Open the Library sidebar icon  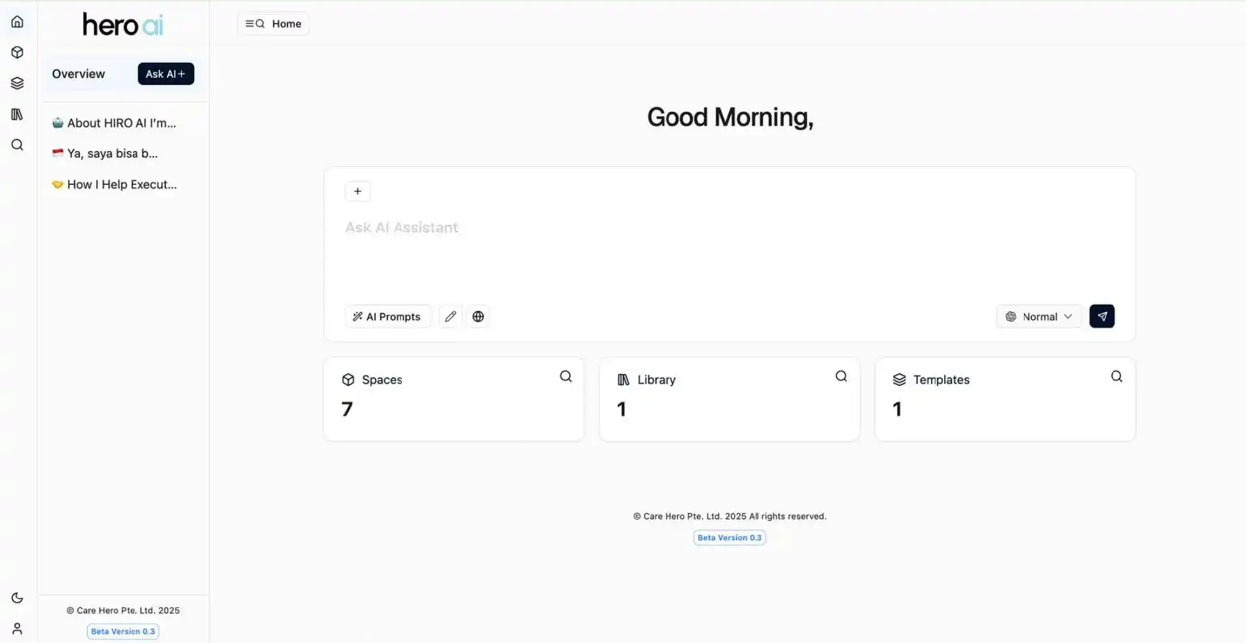point(18,114)
